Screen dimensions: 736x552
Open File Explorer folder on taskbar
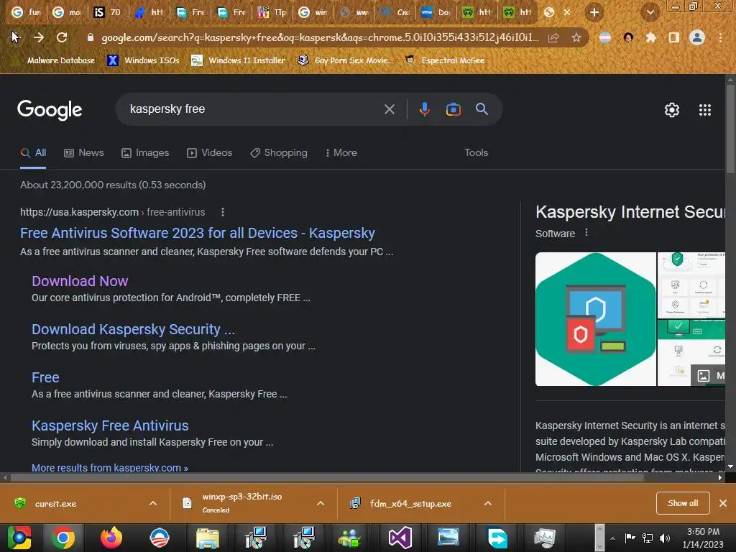pyautogui.click(x=208, y=538)
